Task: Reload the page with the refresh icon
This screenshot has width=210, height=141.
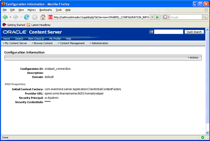Action: click(x=27, y=17)
